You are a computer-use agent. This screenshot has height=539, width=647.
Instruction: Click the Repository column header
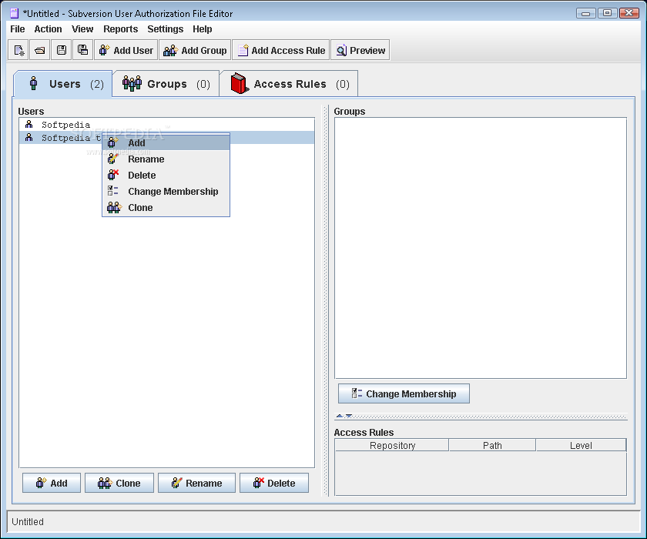(392, 445)
